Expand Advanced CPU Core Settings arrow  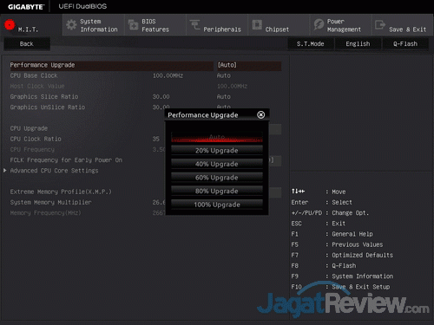(x=5, y=171)
